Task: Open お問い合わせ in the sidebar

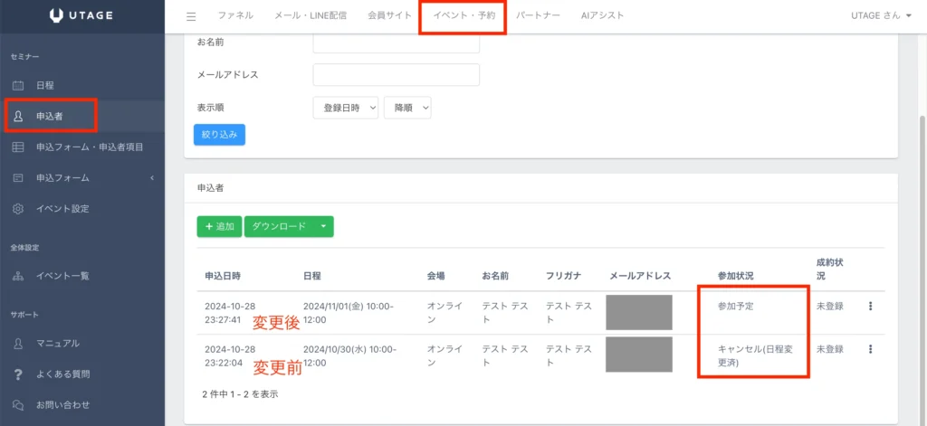Action: click(62, 404)
